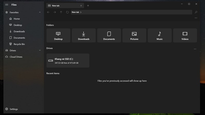205x115 pixels.
Task: Open search with magnifier icon
Action: 196,12
